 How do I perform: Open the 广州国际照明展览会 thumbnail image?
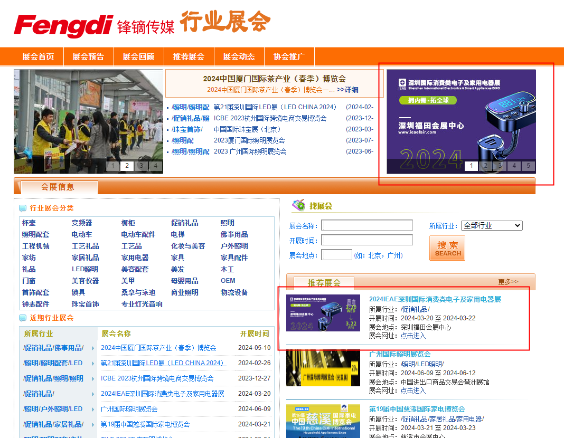pos(323,368)
